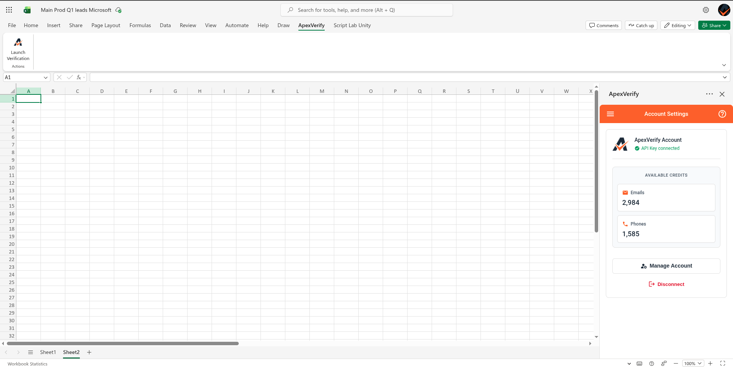The height and width of the screenshot is (367, 733).
Task: Click the zoom in plus button
Action: pyautogui.click(x=710, y=364)
